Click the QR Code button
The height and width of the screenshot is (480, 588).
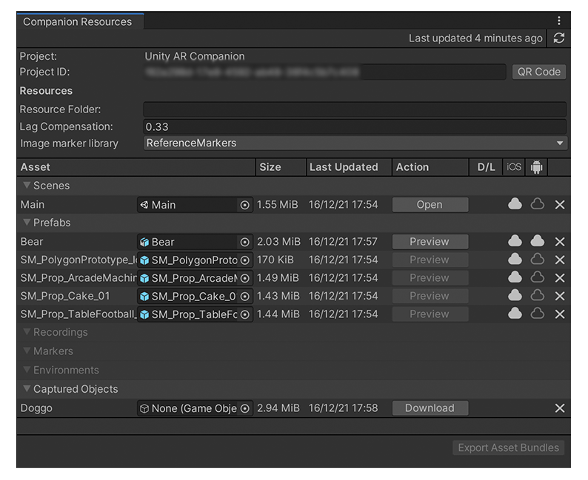coord(538,72)
